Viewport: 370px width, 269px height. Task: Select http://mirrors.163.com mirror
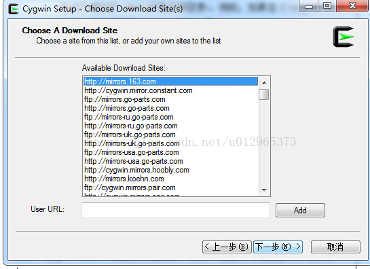pyautogui.click(x=170, y=82)
